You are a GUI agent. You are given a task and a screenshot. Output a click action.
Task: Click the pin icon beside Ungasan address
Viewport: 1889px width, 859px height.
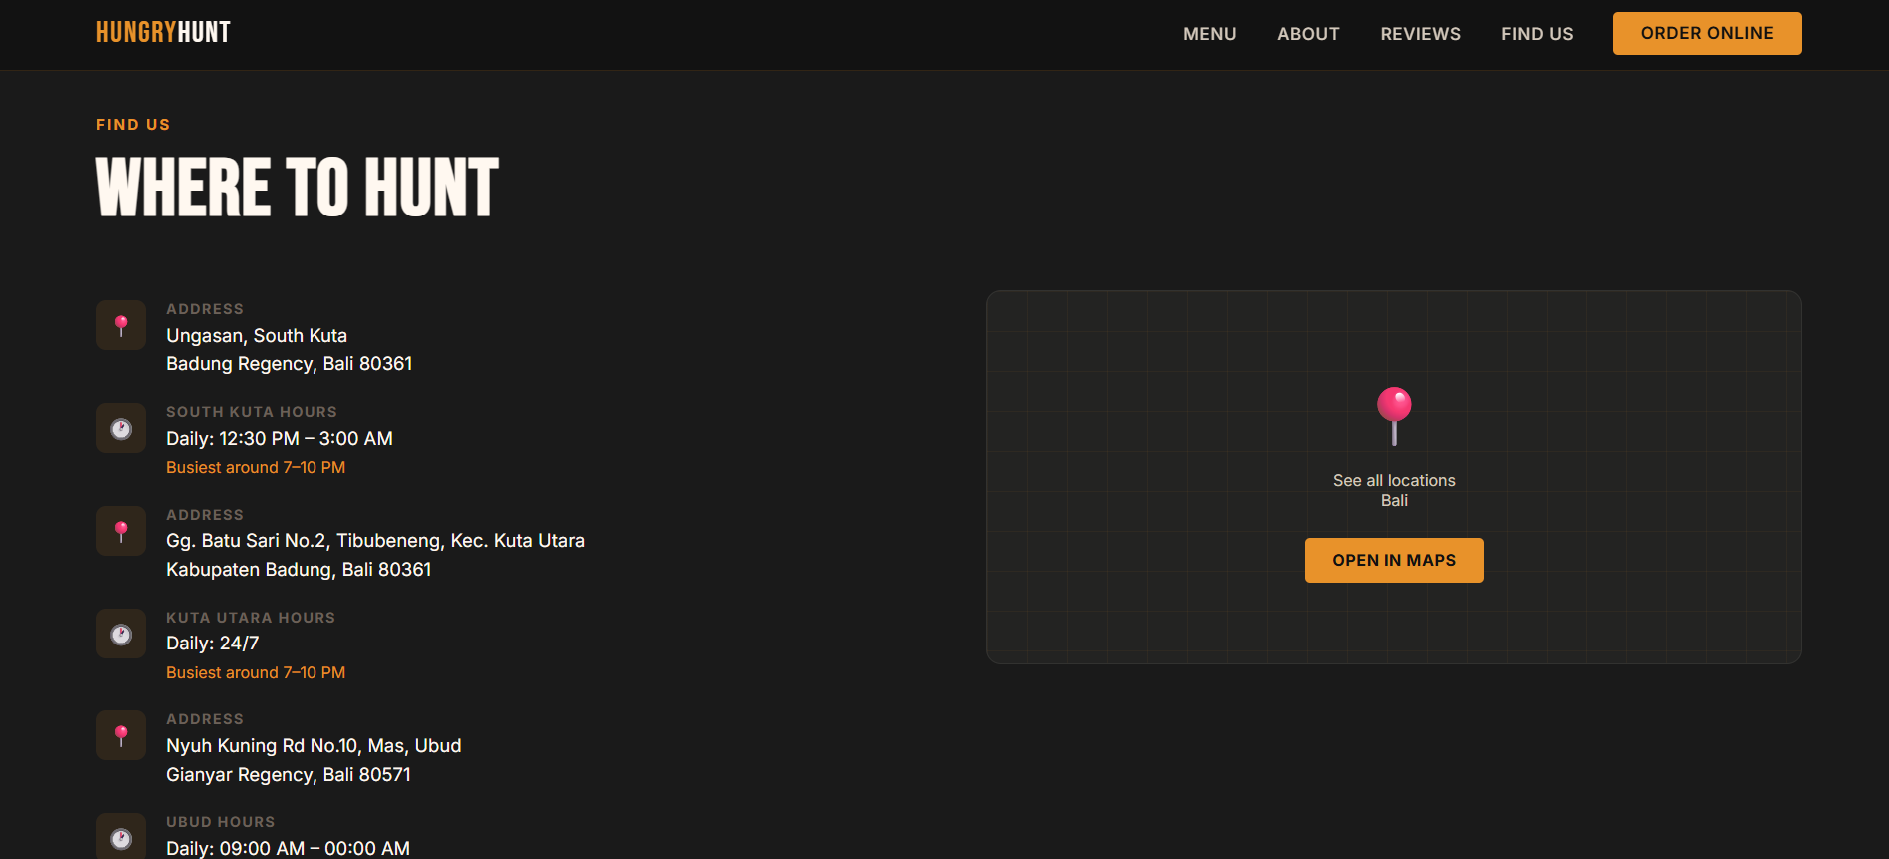pyautogui.click(x=121, y=325)
